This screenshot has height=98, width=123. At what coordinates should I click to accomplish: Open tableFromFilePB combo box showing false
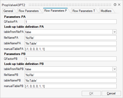pyautogui.click(x=69, y=69)
